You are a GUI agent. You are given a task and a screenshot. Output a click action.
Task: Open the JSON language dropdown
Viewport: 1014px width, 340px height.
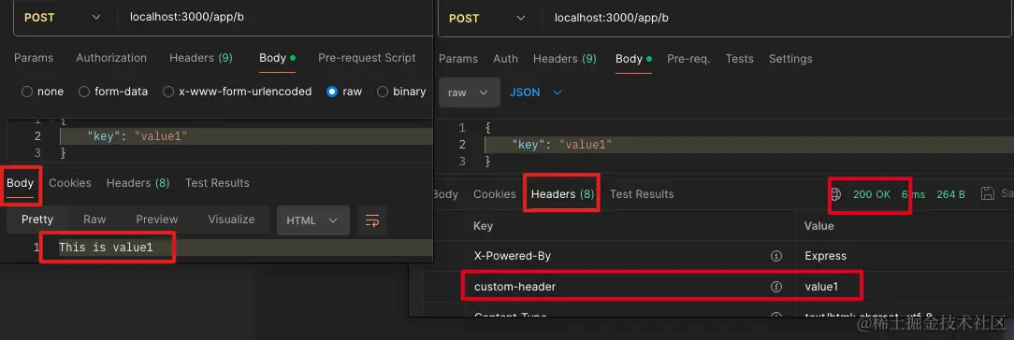(536, 92)
